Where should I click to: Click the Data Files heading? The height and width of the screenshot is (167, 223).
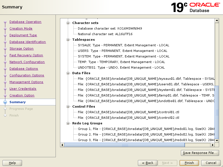coord(81,73)
